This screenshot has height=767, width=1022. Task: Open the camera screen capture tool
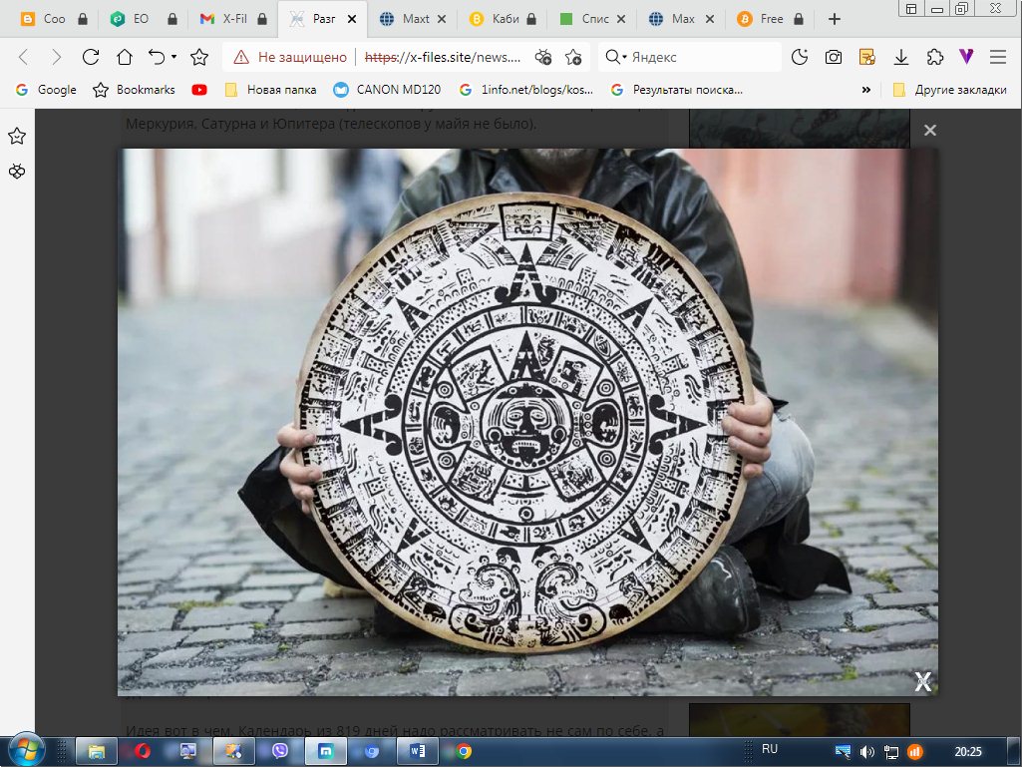pos(833,58)
